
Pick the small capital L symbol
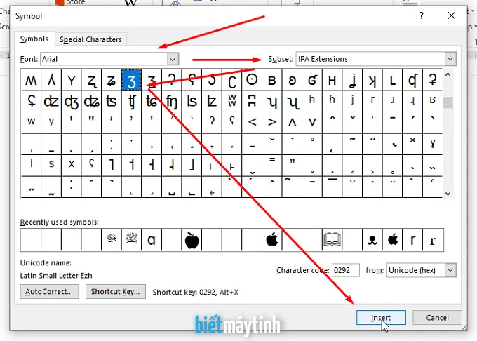click(392, 80)
